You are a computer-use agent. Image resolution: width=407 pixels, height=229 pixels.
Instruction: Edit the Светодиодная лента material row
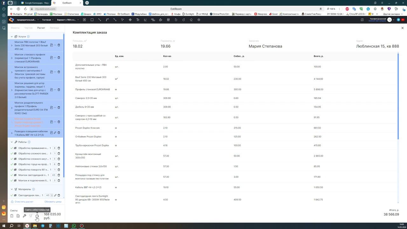point(55,195)
